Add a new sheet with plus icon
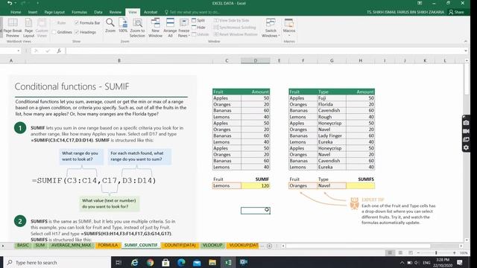Viewport: 477px width, 268px height. pos(269,246)
